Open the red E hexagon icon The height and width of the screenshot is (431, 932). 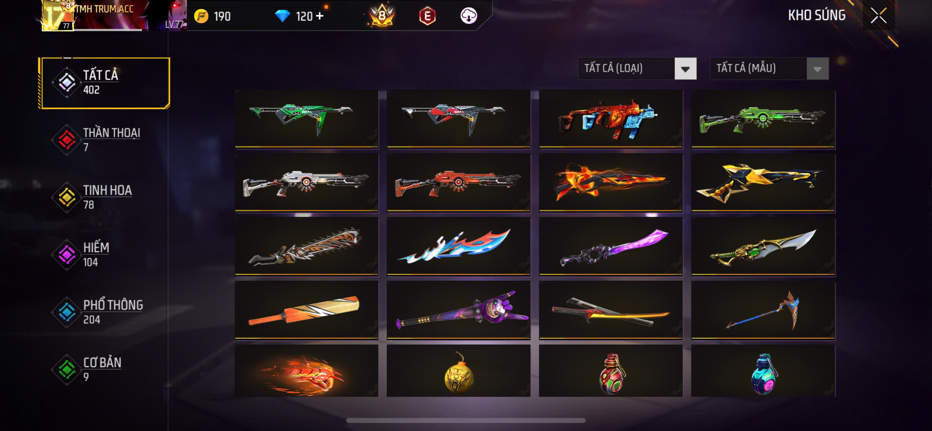point(427,16)
